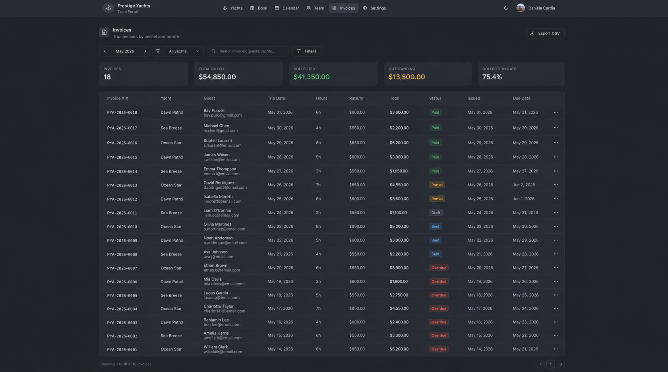Select the Invoices nav tab
Image resolution: width=668 pixels, height=372 pixels.
click(343, 8)
